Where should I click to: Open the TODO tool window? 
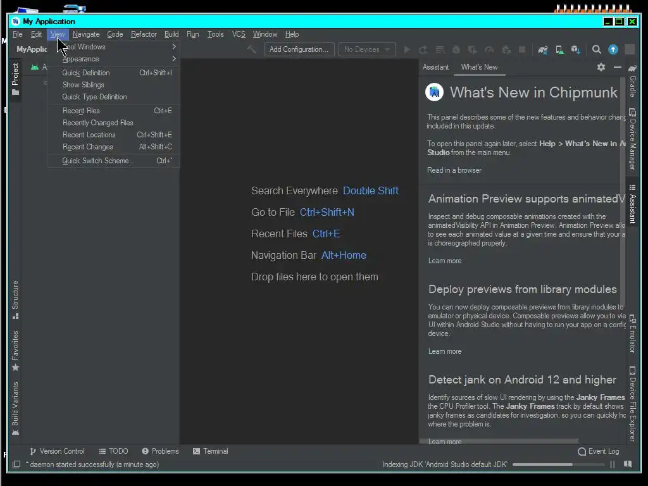click(114, 451)
